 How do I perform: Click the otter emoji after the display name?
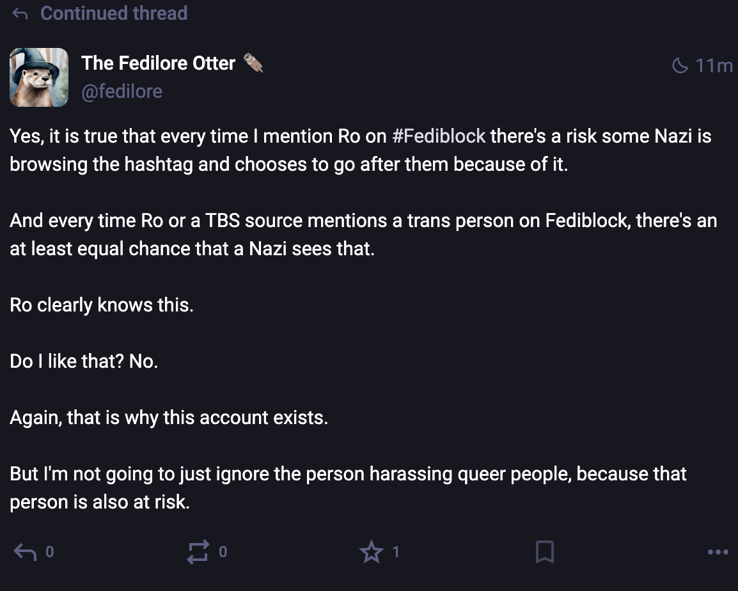point(254,63)
